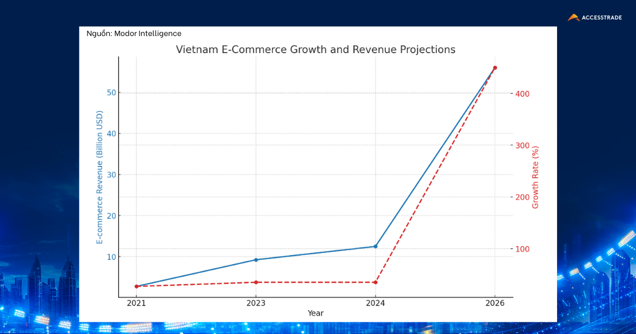Click the ACCESSTRADE brand name text
The height and width of the screenshot is (334, 636).
[602, 17]
